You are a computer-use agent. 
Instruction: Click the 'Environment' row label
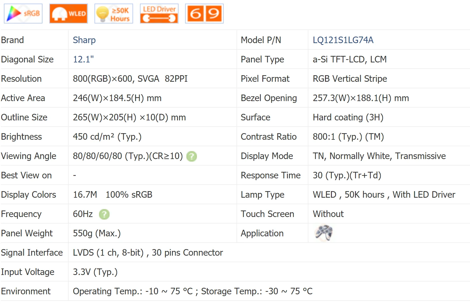tap(26, 291)
